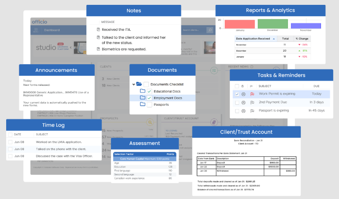
Task: Select the 'Employment Docs' tree item
Action: point(168,98)
